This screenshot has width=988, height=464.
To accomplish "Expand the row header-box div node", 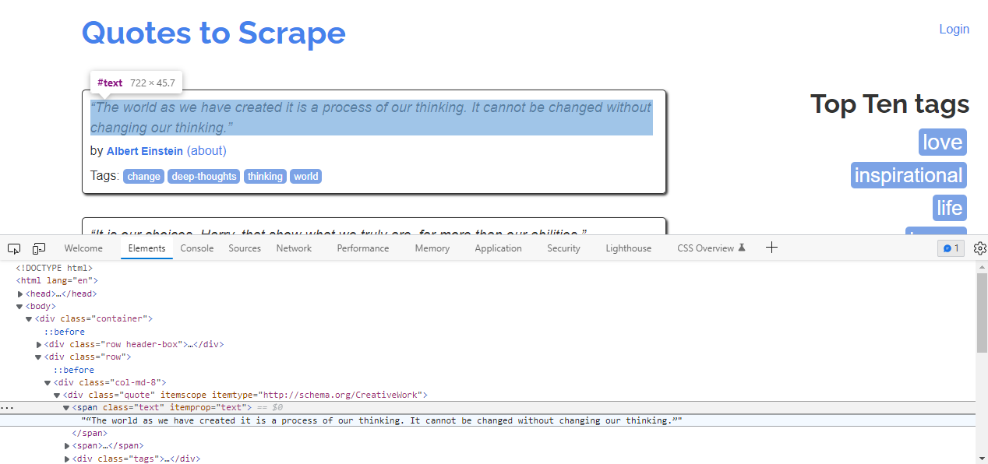I will tap(39, 344).
